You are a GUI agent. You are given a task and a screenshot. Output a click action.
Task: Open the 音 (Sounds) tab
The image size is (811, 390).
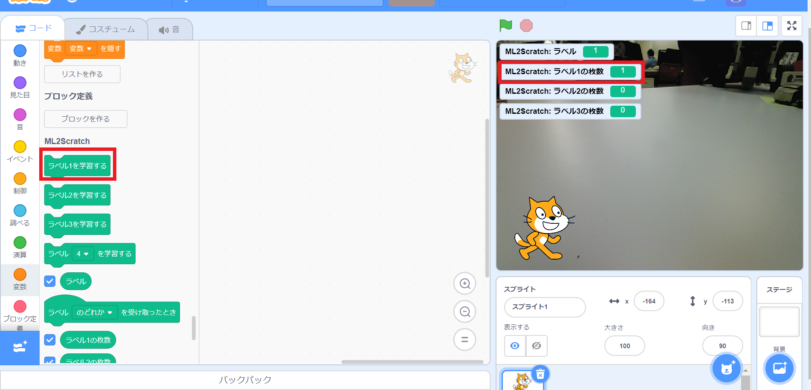[169, 30]
